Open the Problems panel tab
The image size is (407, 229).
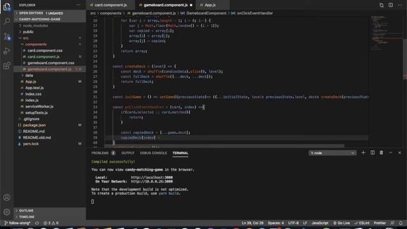(x=103, y=153)
